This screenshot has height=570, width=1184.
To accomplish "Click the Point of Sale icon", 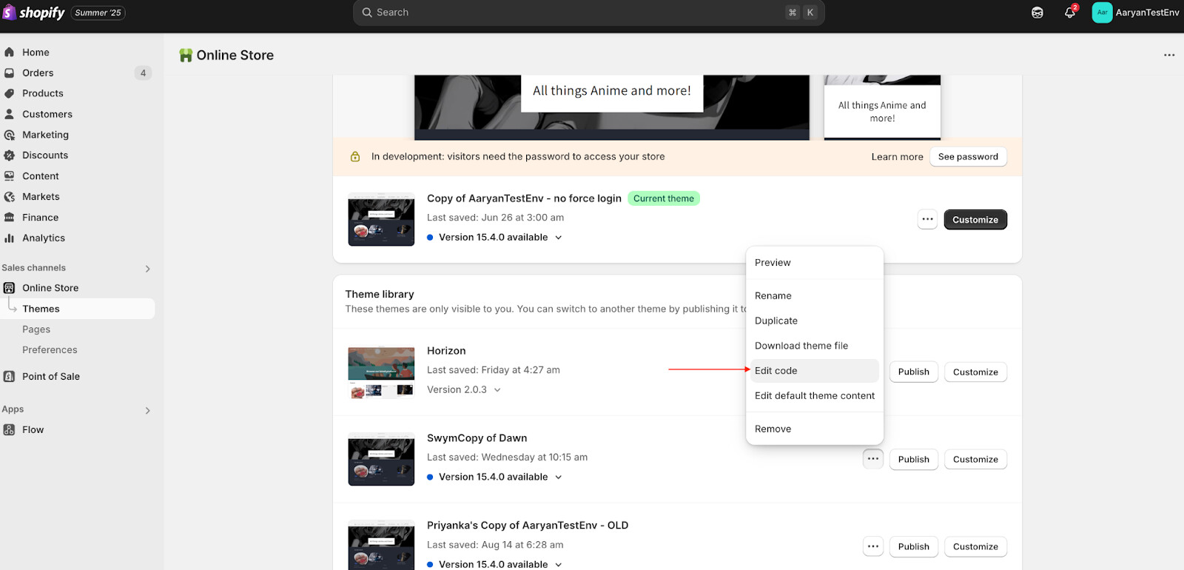I will [10, 376].
